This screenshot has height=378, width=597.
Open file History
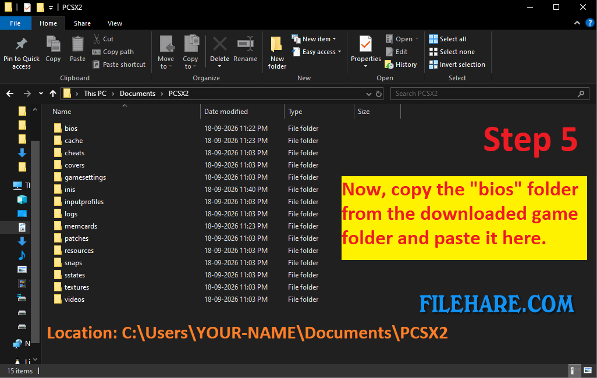click(400, 65)
